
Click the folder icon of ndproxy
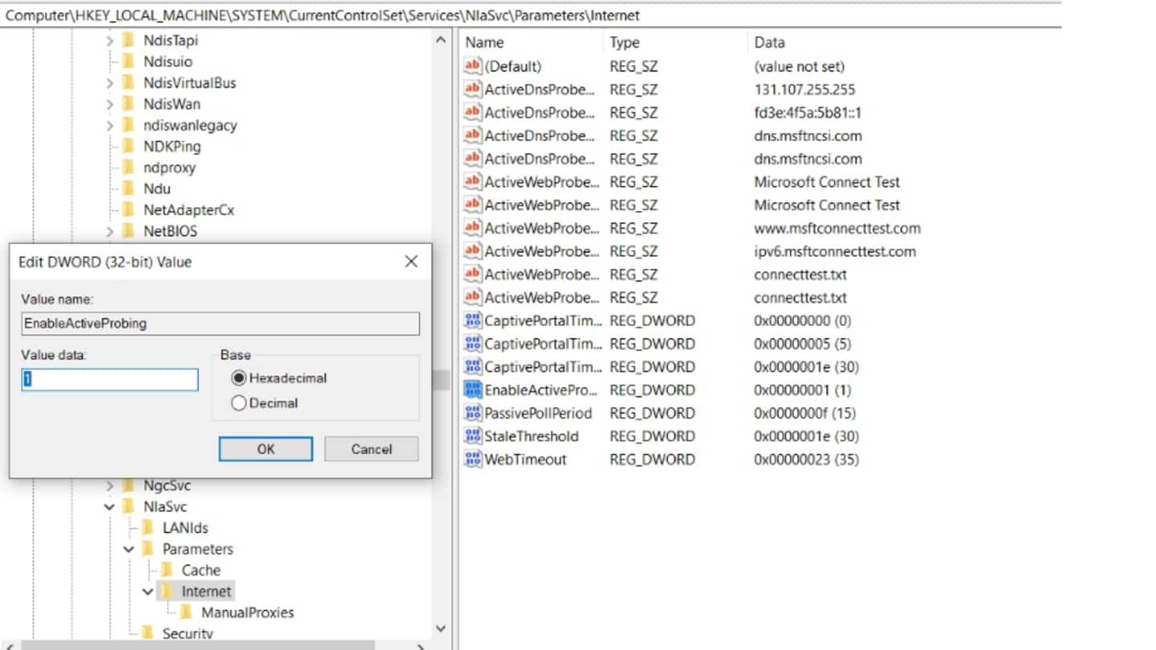tap(128, 168)
